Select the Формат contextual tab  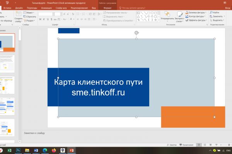[x=107, y=8]
